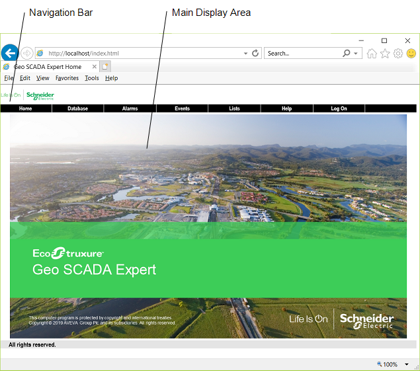Select Log On in navigation bar
The height and width of the screenshot is (371, 420).
tap(339, 109)
